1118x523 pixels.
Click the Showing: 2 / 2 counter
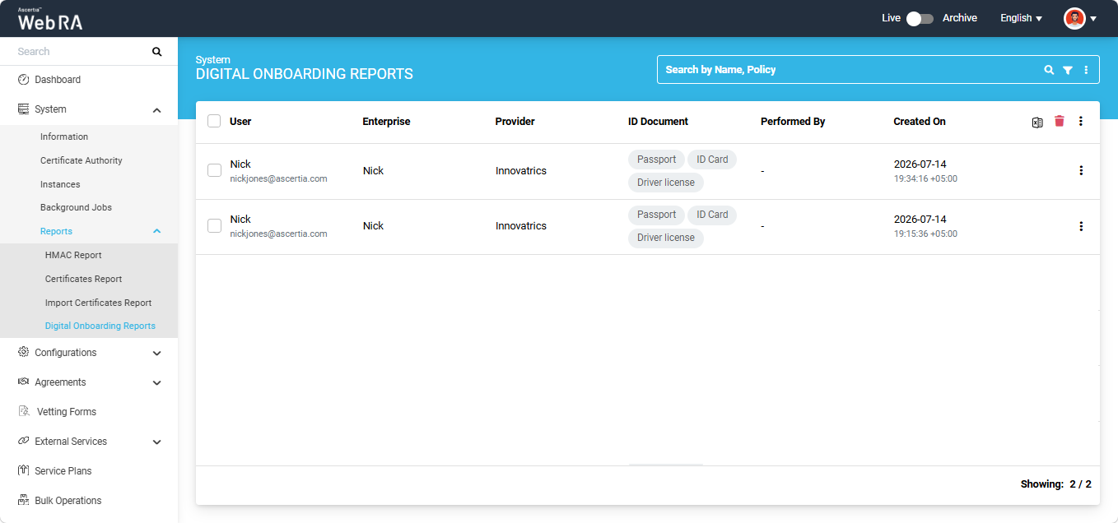[x=1056, y=484]
